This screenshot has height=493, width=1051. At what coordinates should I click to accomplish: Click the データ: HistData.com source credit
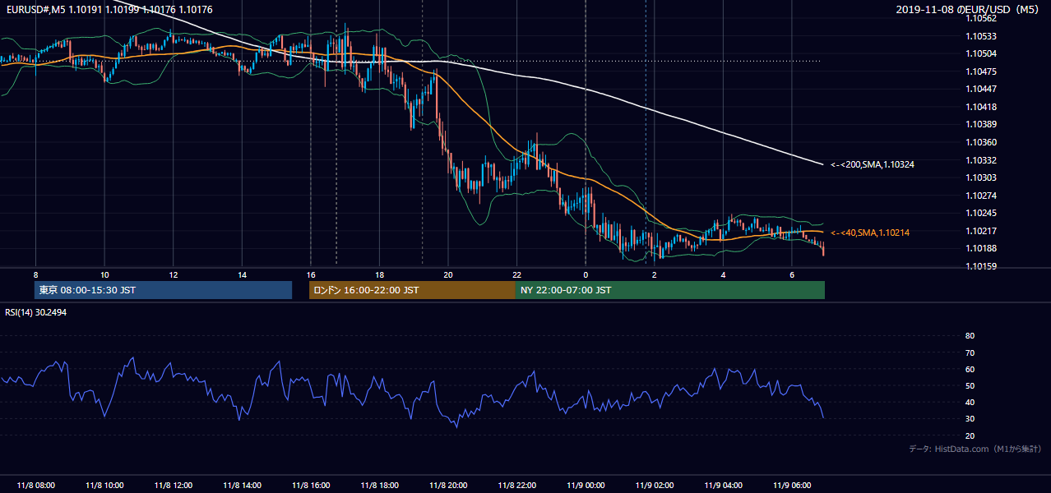pos(975,449)
